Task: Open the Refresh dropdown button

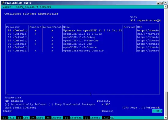Action: coord(152,108)
